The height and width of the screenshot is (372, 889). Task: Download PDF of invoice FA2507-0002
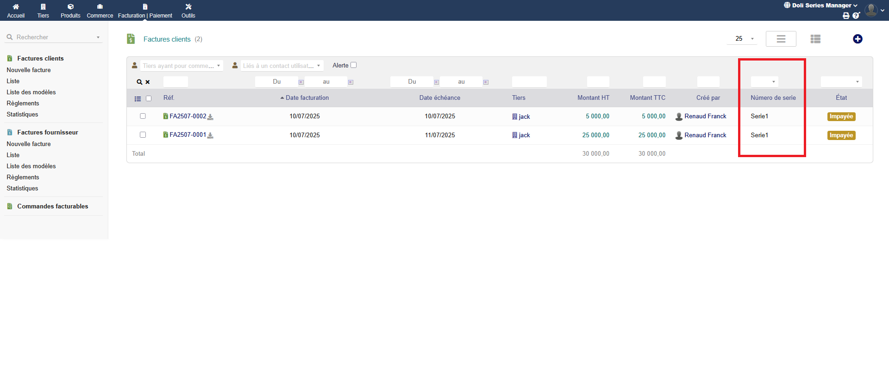pyautogui.click(x=210, y=117)
